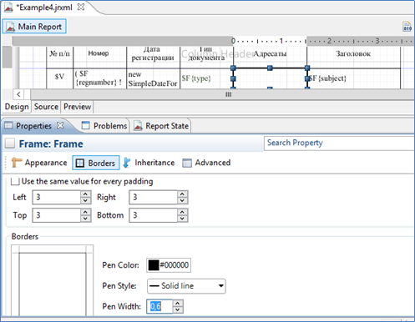Open the Inheritance properties section
The width and height of the screenshot is (415, 322).
tap(149, 163)
